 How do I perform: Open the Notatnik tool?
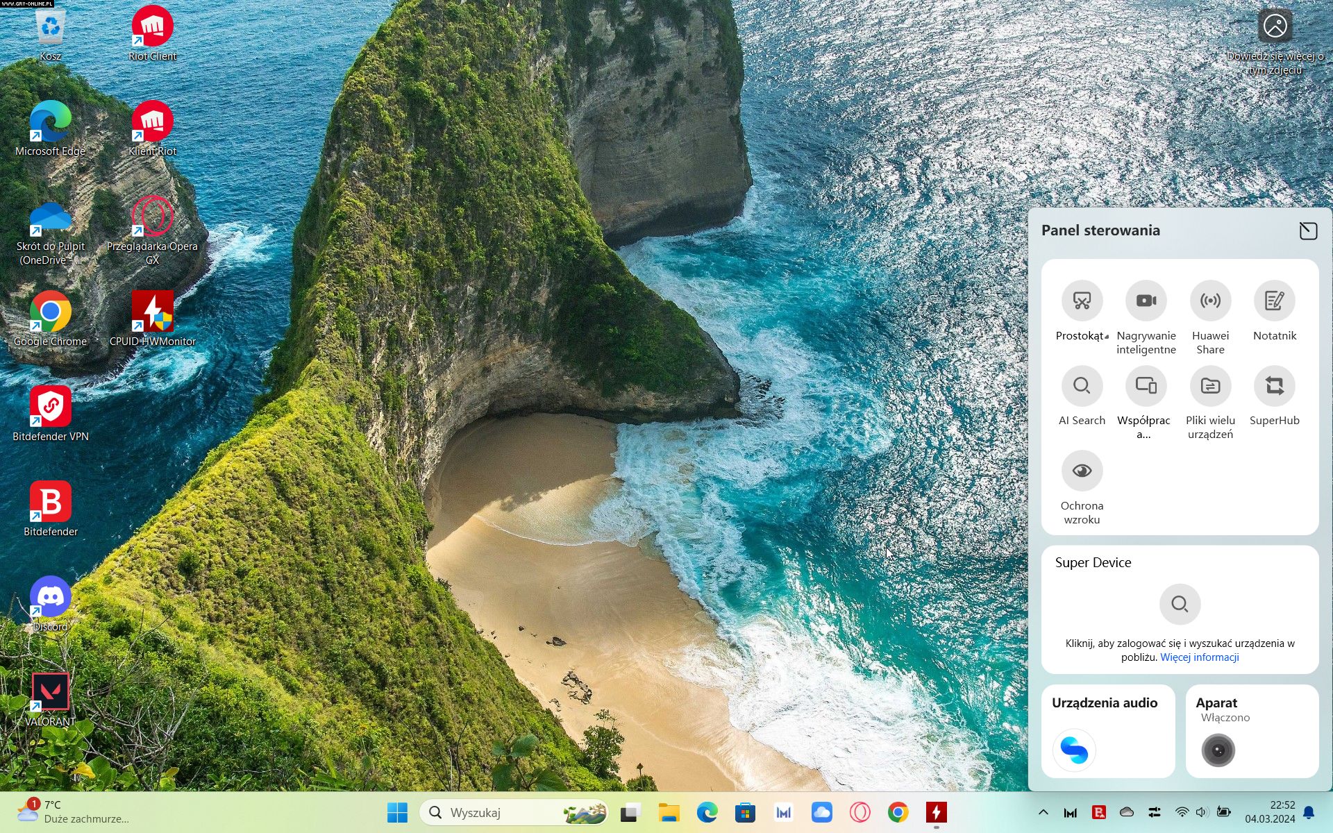[1274, 301]
